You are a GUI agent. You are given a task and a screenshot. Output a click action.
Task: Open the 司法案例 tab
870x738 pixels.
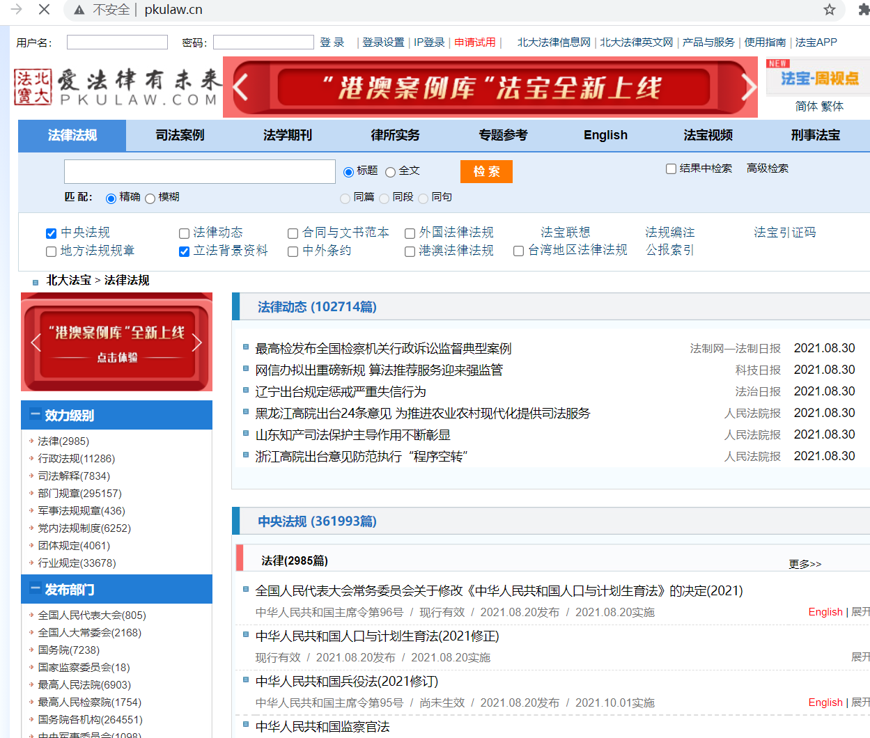pyautogui.click(x=180, y=135)
